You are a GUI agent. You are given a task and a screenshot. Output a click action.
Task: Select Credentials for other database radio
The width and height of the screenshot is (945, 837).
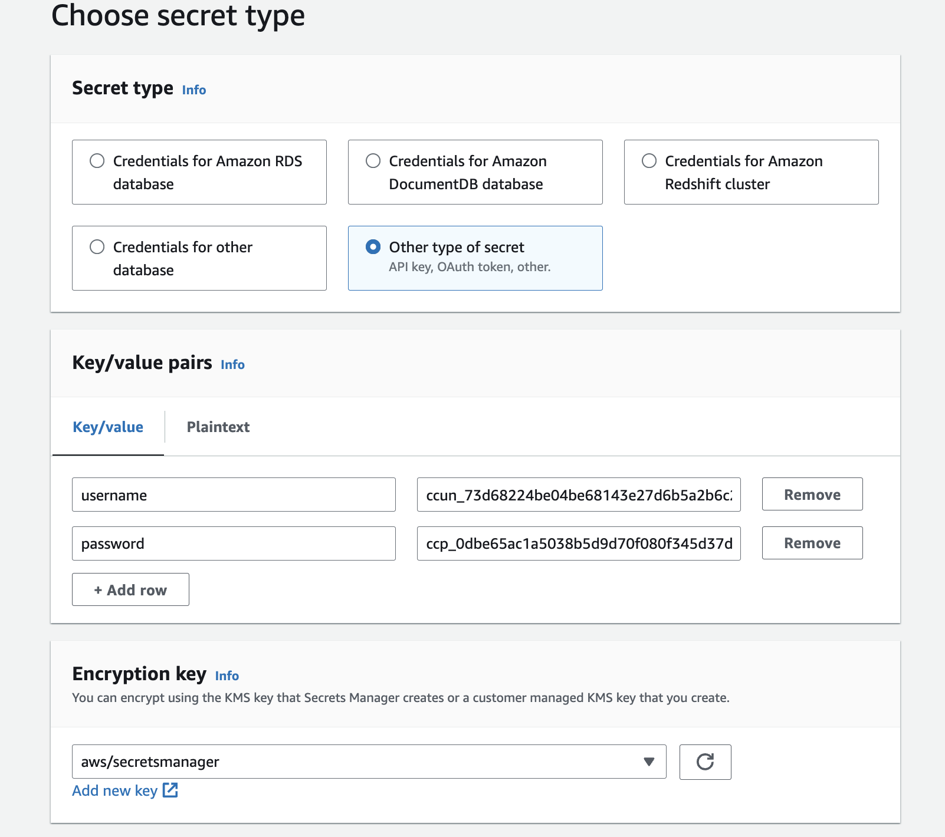pyautogui.click(x=97, y=247)
